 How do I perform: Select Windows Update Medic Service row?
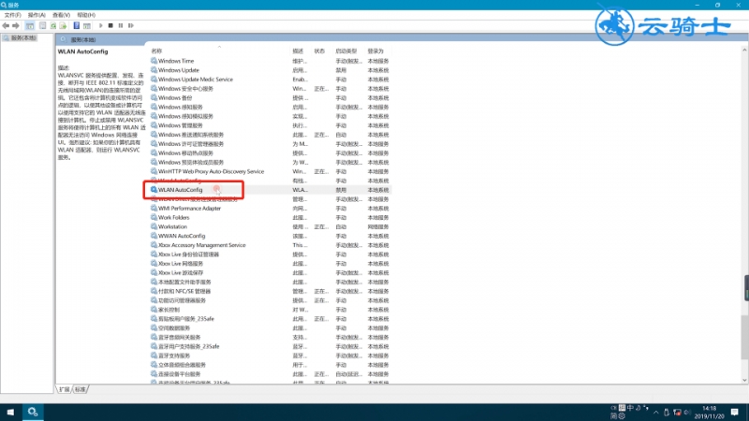point(271,80)
